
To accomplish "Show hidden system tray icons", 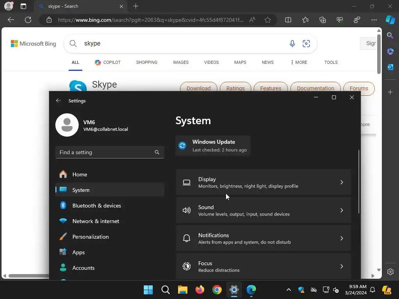I will [289, 290].
